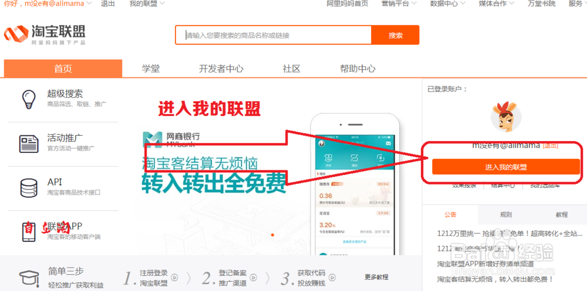Open notice 1212万里挑一
The image size is (587, 291).
pos(510,234)
